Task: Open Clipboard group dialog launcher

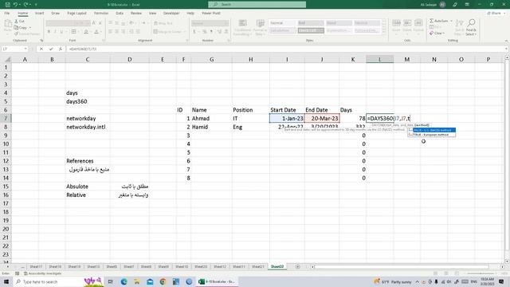Action: 41,41
